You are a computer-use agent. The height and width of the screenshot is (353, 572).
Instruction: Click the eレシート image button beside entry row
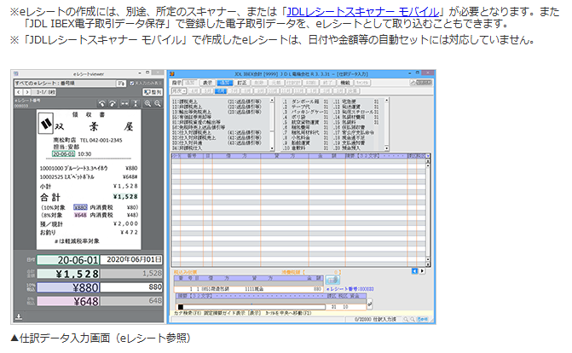[332, 280]
